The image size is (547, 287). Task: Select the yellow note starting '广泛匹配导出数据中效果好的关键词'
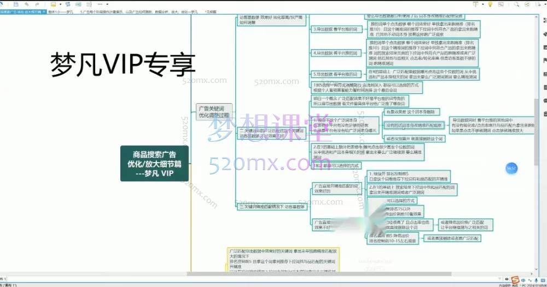tap(283, 260)
